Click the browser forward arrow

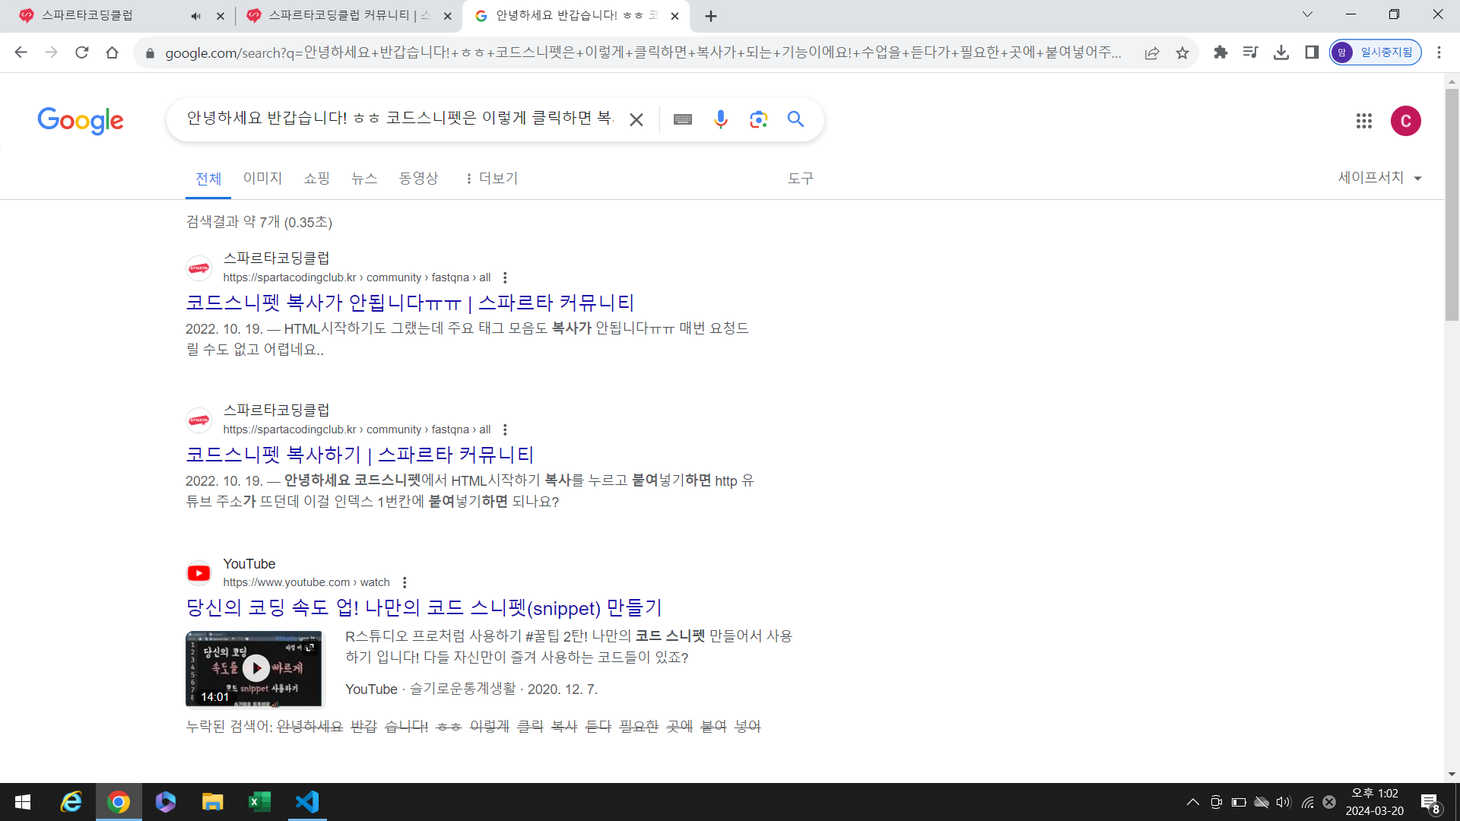[51, 52]
